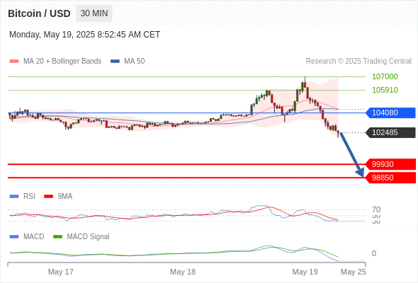Click the 105910 resistance level label

(385, 90)
